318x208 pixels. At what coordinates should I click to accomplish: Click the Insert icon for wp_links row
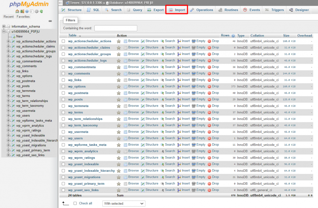click(179, 80)
